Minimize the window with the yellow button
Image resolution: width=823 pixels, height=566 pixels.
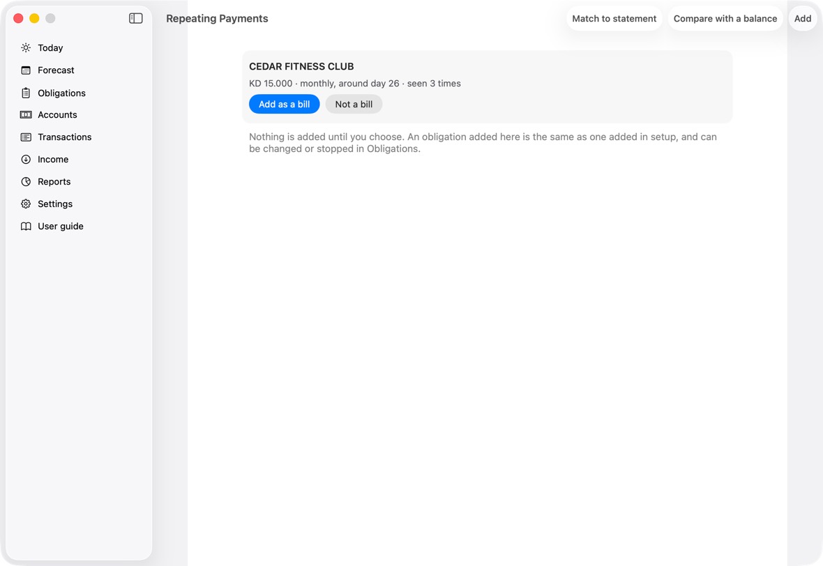click(34, 18)
